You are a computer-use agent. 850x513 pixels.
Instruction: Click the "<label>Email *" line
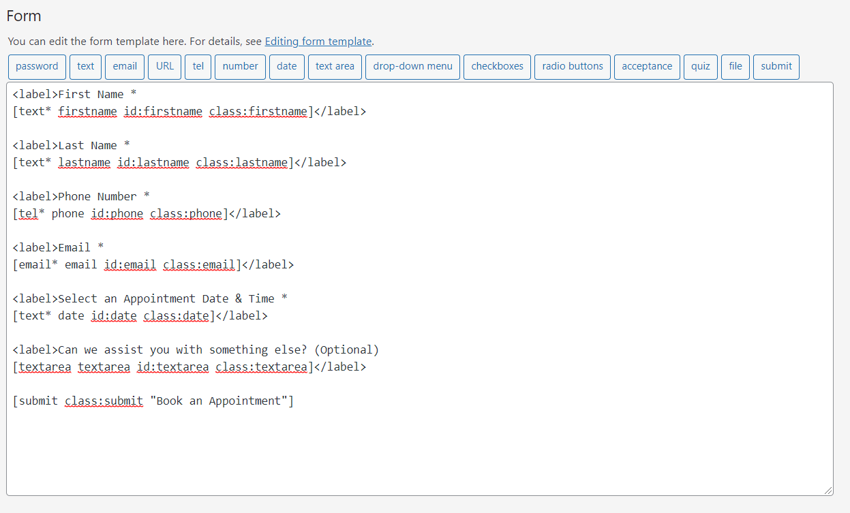(x=59, y=247)
